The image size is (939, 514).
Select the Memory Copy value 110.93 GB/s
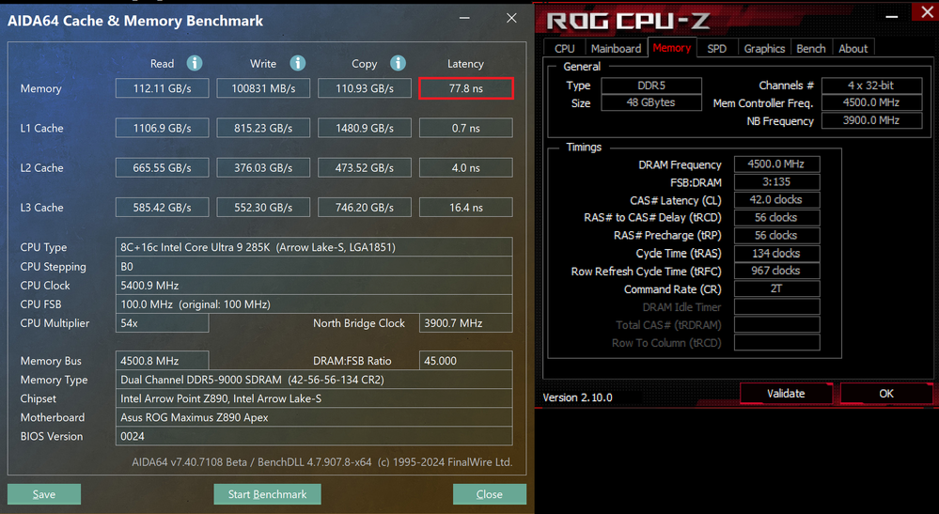[x=365, y=88]
